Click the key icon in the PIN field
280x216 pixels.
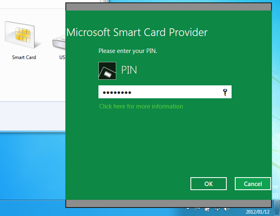225,92
